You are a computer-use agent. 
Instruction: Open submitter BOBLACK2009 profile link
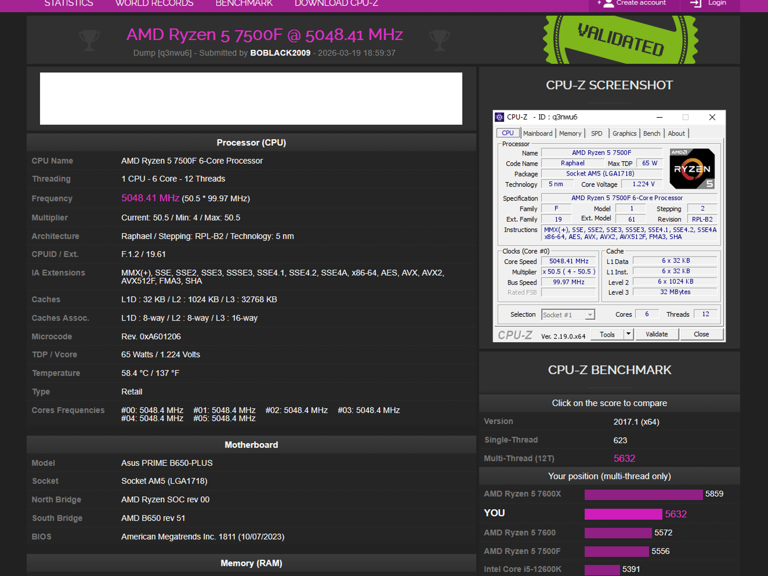tap(280, 53)
